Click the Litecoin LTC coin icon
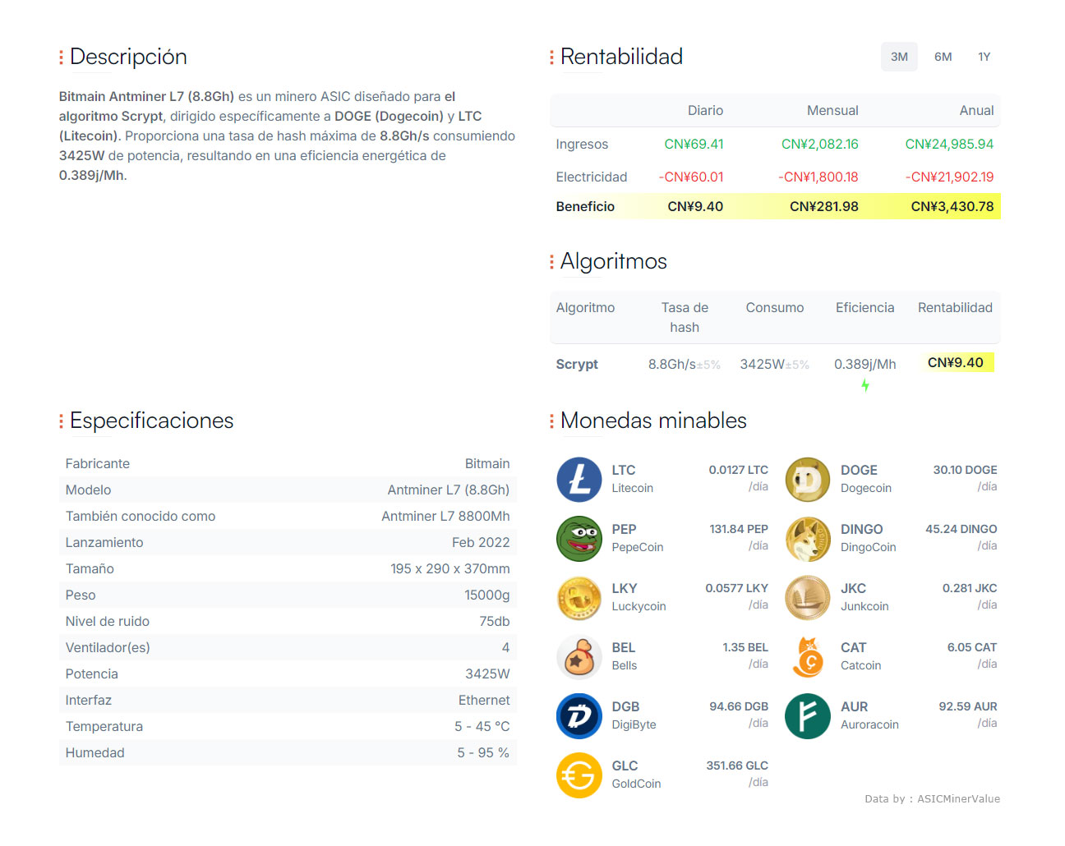 (x=579, y=480)
